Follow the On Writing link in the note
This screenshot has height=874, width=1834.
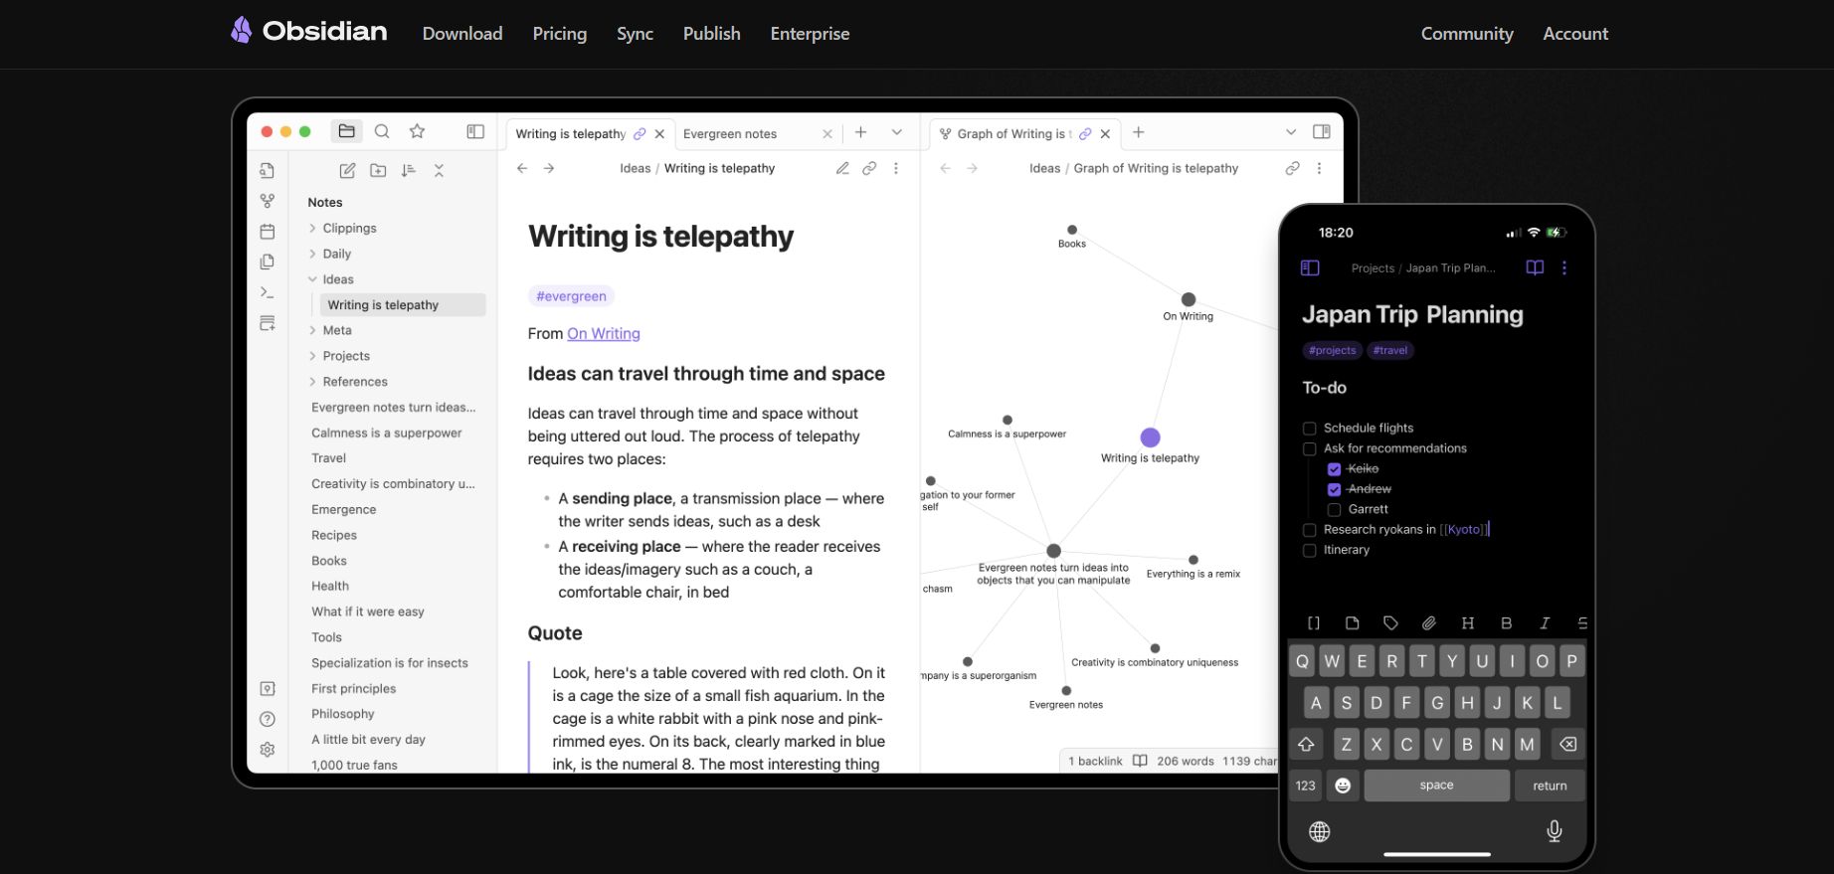tap(604, 334)
